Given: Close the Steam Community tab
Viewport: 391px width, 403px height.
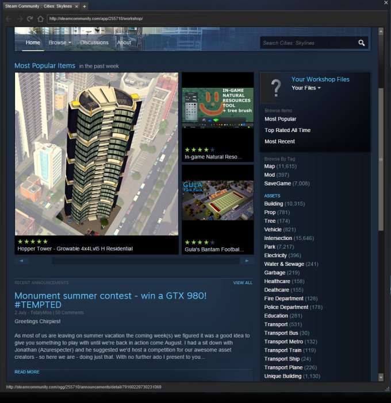Looking at the screenshot, I should pos(76,6).
